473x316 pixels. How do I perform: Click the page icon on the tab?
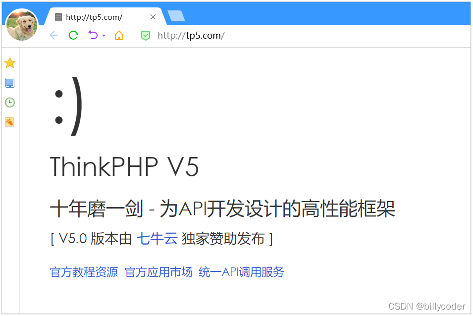tap(58, 17)
